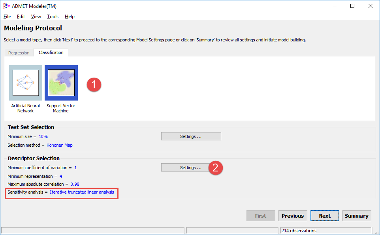The width and height of the screenshot is (380, 235).
Task: Go to the Previous page
Action: [x=293, y=216]
